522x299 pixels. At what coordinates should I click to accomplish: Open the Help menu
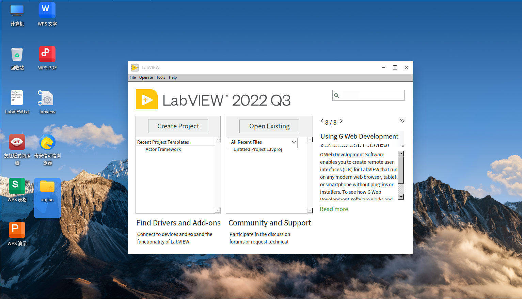pyautogui.click(x=173, y=77)
